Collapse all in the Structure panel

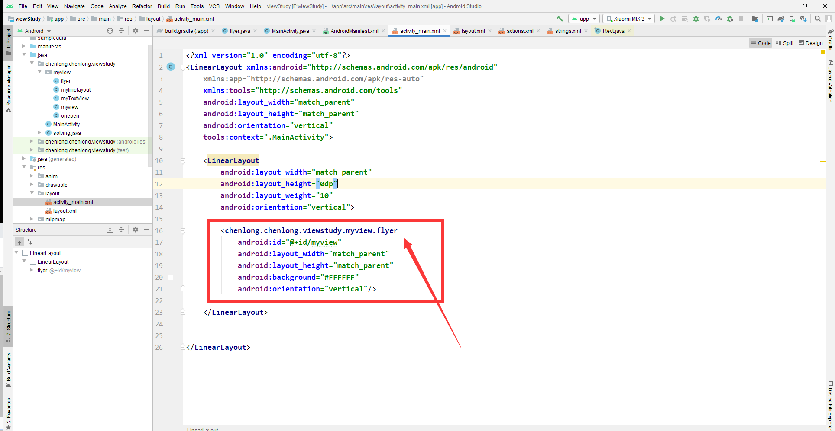[121, 230]
